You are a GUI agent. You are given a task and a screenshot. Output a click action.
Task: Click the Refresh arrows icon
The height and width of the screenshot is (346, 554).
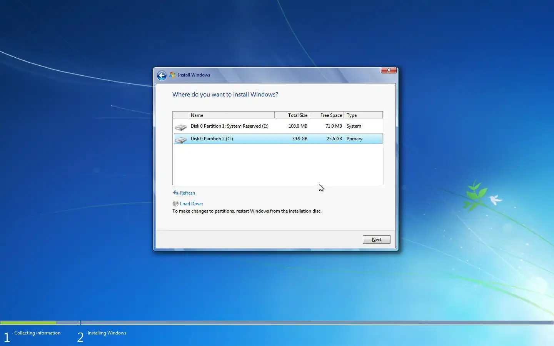(x=176, y=193)
